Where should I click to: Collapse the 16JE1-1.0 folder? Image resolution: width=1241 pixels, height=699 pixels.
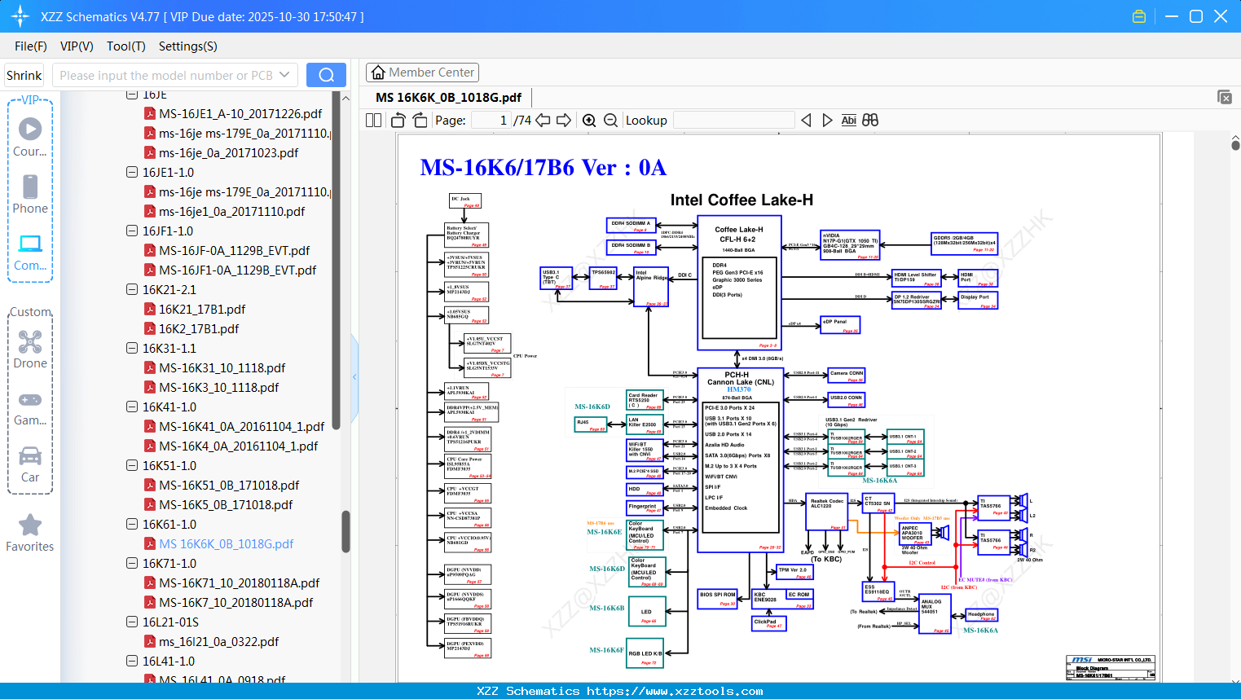pyautogui.click(x=132, y=173)
